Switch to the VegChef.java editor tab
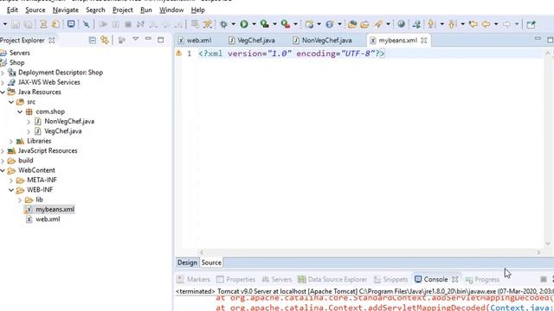554x311 pixels. [x=252, y=41]
